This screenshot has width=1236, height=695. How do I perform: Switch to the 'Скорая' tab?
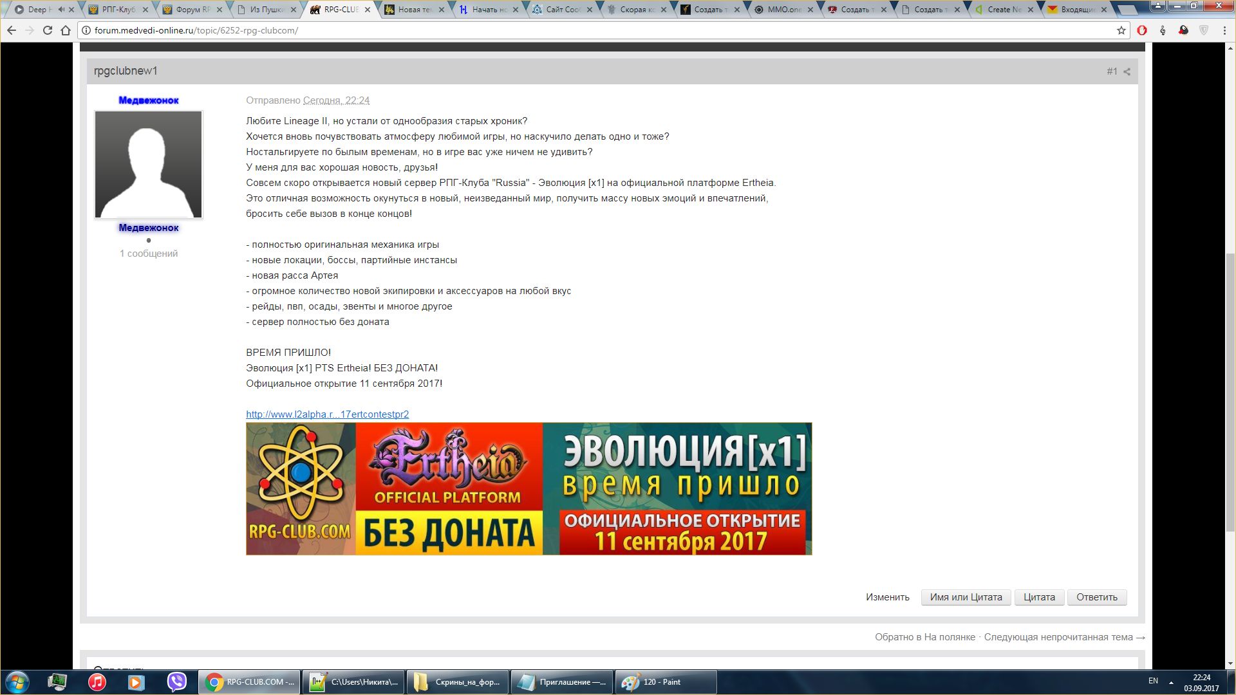click(637, 10)
